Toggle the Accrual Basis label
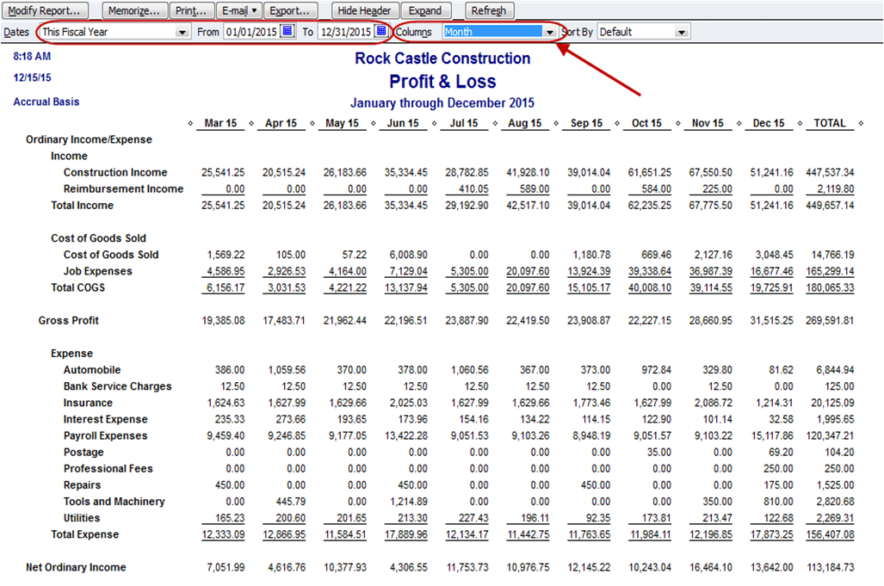The height and width of the screenshot is (586, 884). click(46, 101)
